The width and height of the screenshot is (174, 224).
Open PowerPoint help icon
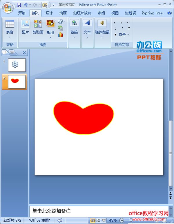point(169,13)
